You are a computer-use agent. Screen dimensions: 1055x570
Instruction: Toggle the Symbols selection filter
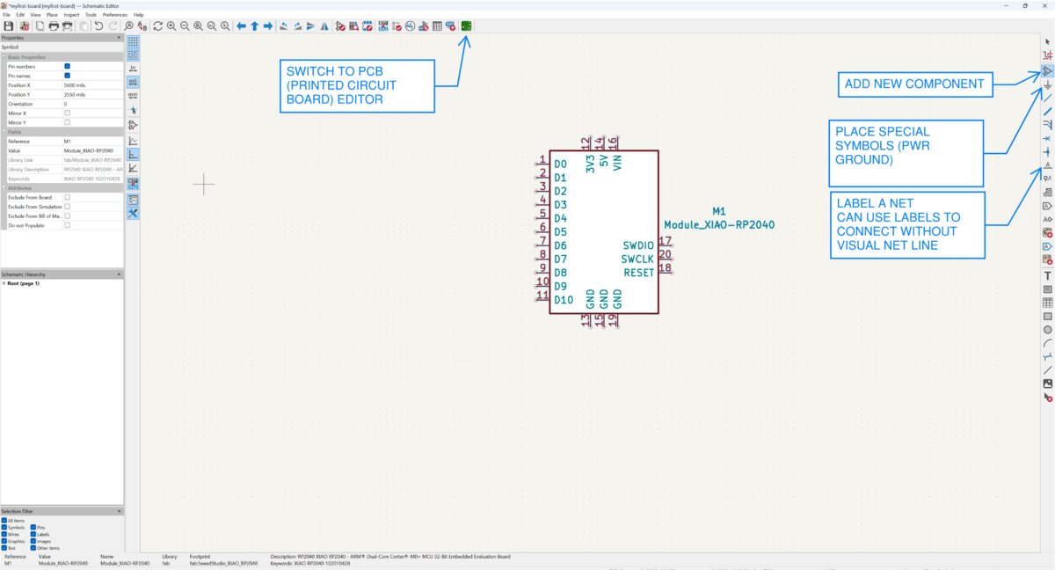6,527
